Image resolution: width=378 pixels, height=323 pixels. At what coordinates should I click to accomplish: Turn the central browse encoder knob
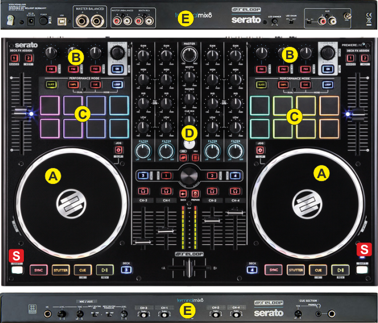click(189, 175)
